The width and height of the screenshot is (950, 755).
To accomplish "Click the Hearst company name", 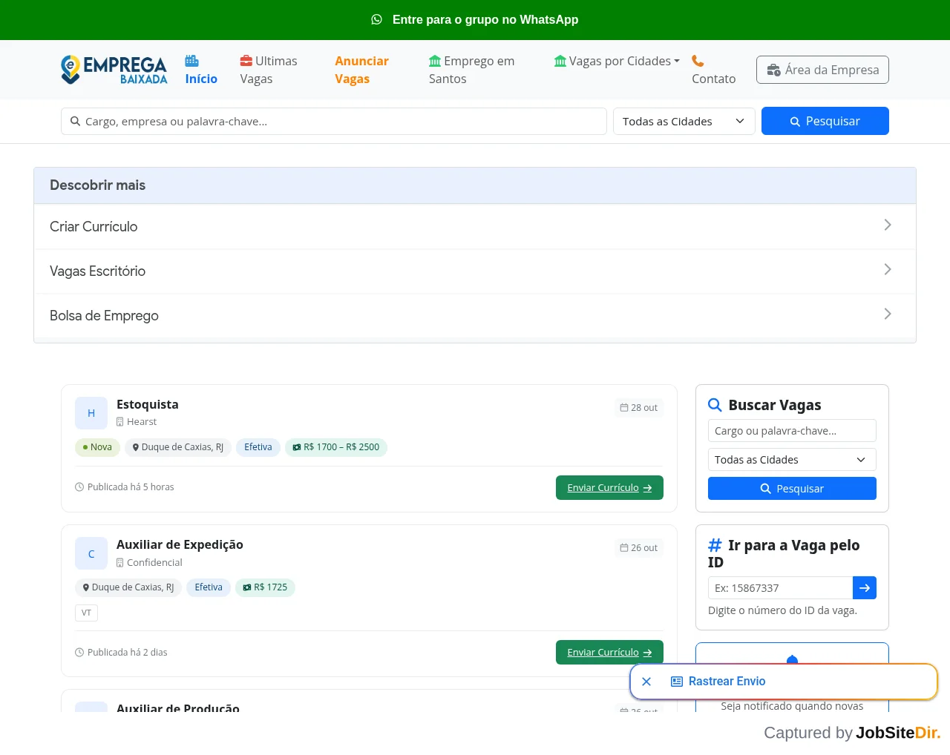I will pyautogui.click(x=142, y=421).
